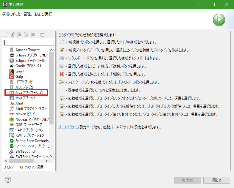Click the green Run icon in header
Viewport: 234px width, 188px height.
click(x=219, y=20)
